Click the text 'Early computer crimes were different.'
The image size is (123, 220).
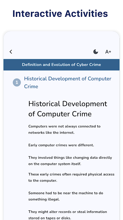pyautogui.click(x=61, y=145)
